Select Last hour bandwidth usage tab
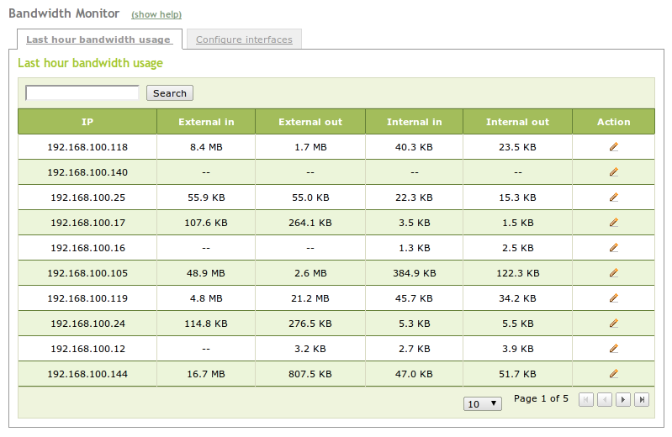Viewport: 672px width, 437px height. coord(99,39)
